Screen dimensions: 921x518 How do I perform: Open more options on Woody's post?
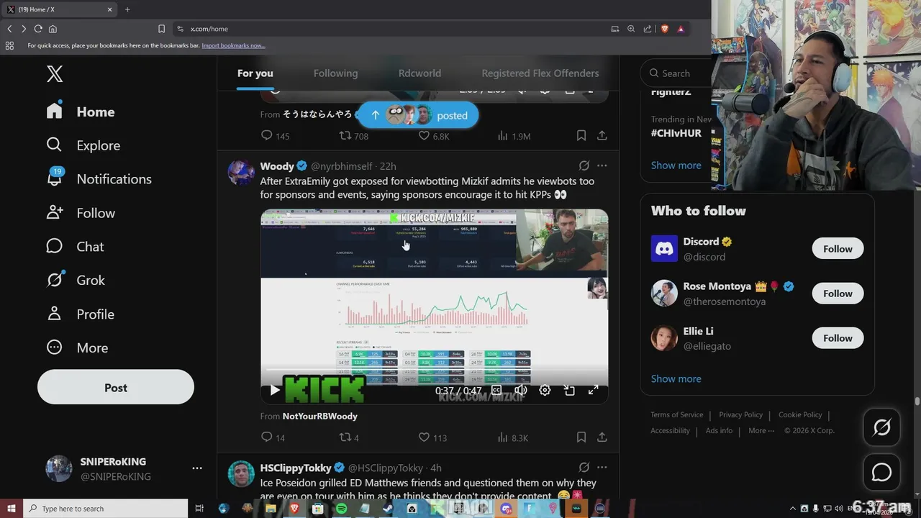[602, 165]
